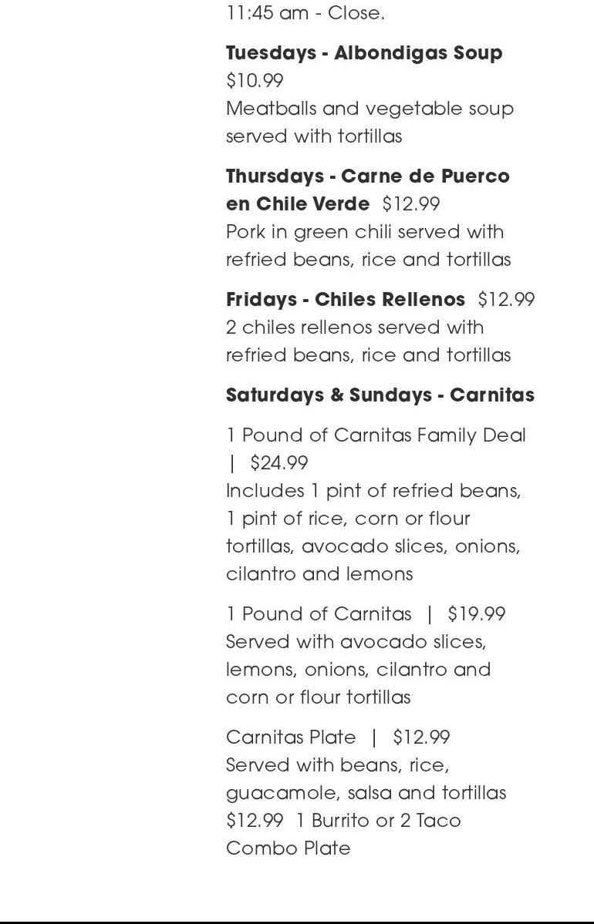Click the 1 Pound of Carnitas $19.99 item
The width and height of the screenshot is (594, 924).
tap(319, 614)
